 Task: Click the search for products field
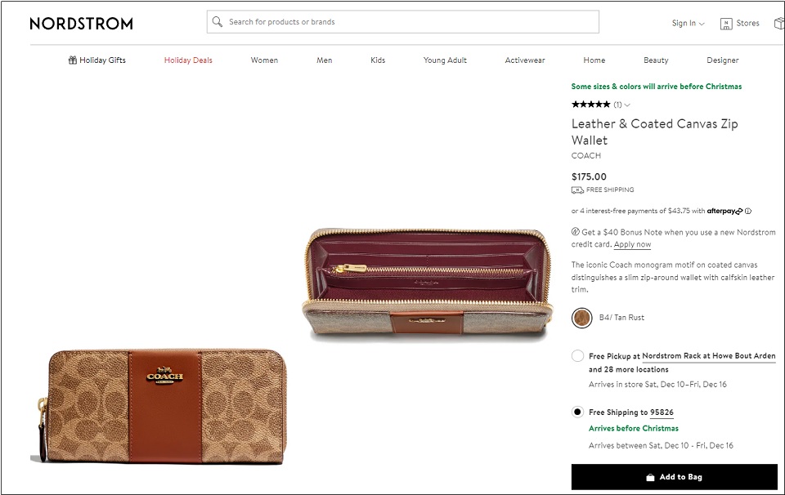click(403, 22)
